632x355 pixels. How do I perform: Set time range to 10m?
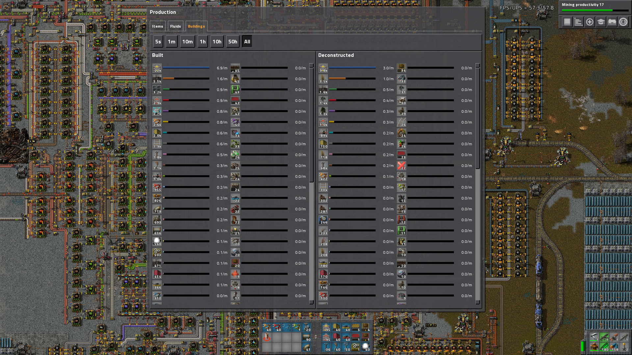pyautogui.click(x=188, y=42)
